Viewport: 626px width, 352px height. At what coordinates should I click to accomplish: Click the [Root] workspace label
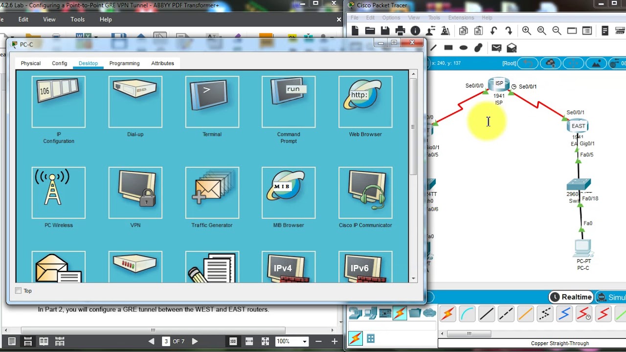tap(509, 64)
